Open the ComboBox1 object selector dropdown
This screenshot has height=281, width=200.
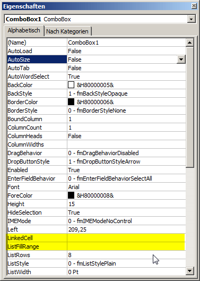[x=191, y=19]
